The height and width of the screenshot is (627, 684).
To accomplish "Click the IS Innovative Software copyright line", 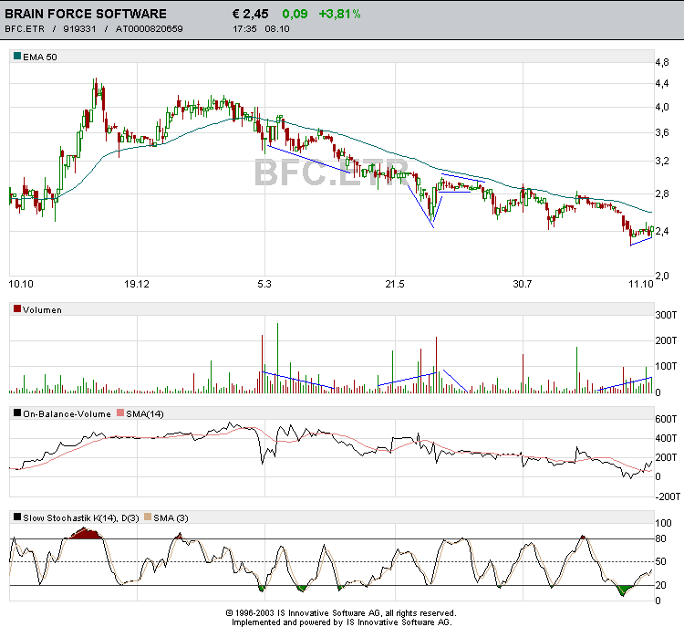I will (x=341, y=612).
